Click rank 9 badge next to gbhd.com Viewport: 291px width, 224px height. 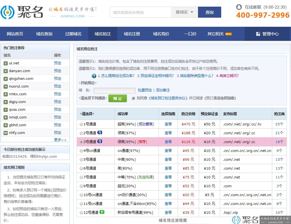[6, 125]
